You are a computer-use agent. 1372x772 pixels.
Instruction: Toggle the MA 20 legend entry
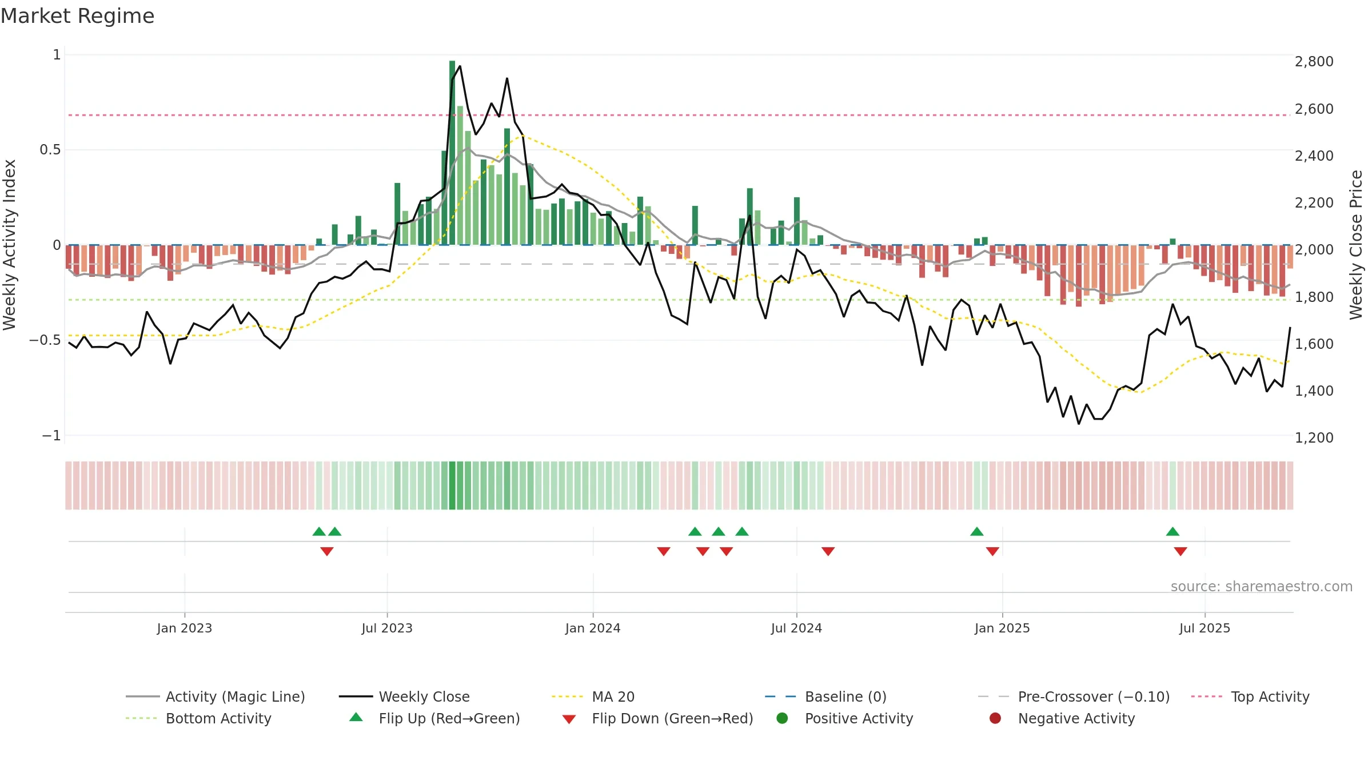593,697
